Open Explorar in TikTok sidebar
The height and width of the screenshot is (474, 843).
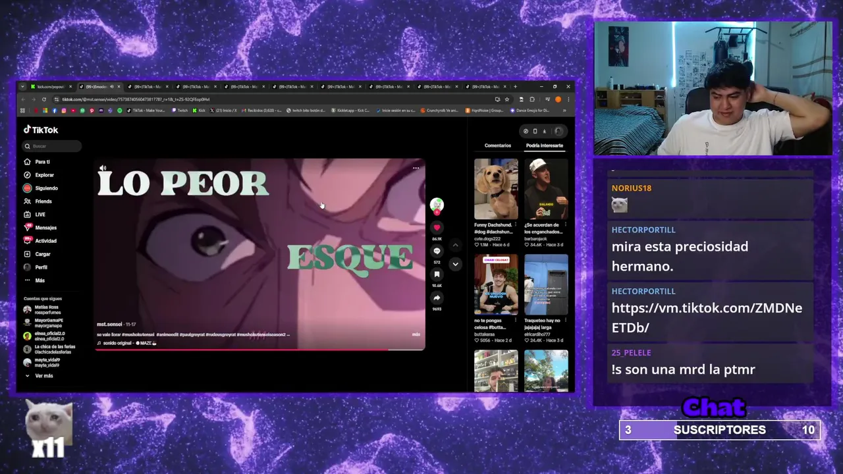pyautogui.click(x=39, y=175)
